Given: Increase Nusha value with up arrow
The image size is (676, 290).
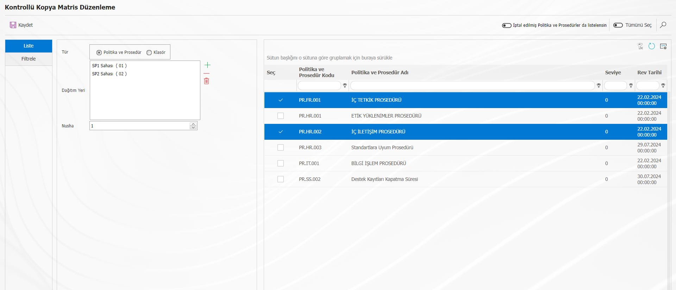Looking at the screenshot, I should tap(193, 124).
